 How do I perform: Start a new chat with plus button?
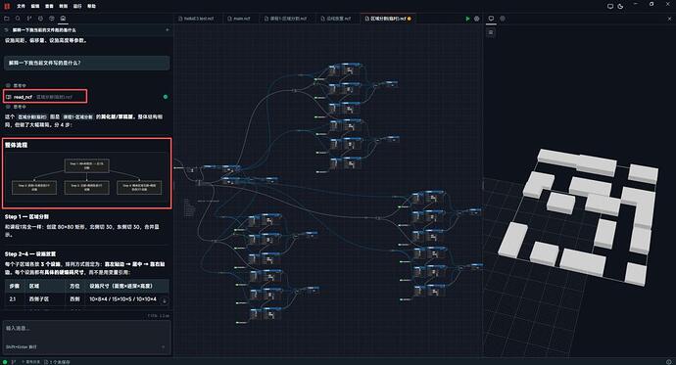coord(168,30)
